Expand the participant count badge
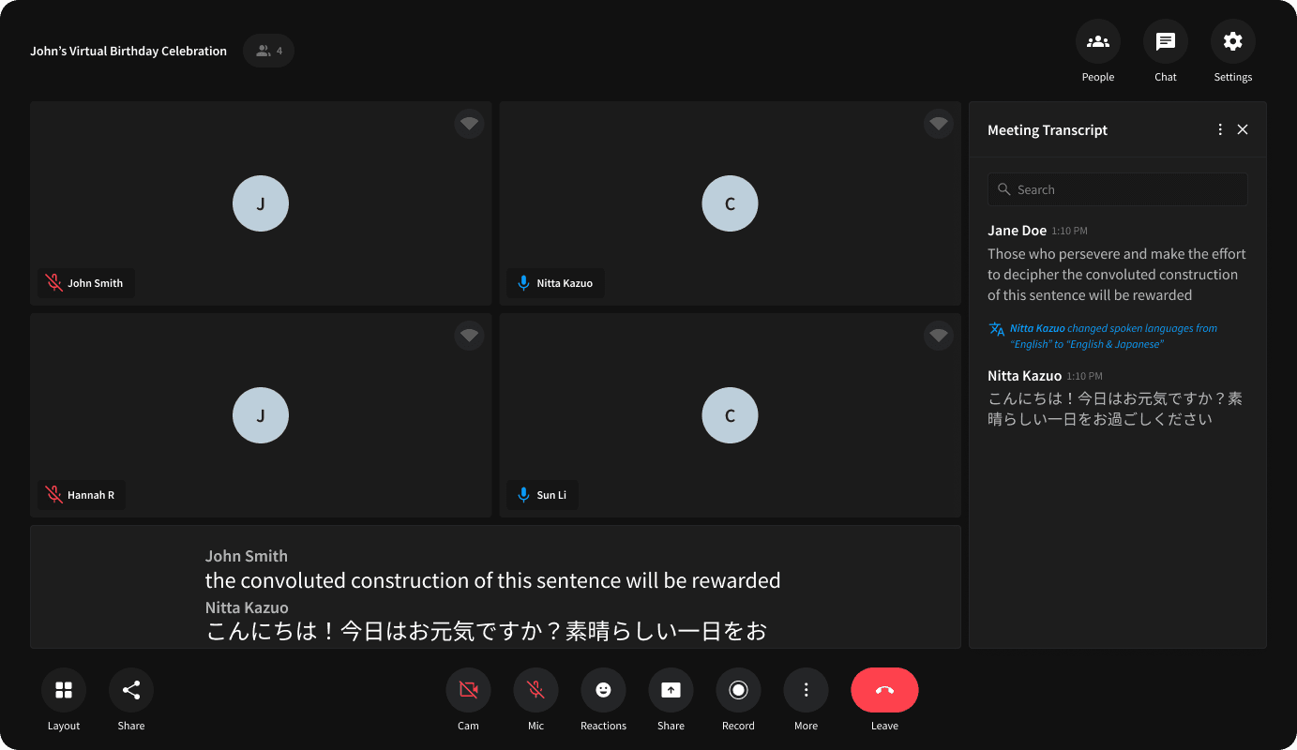Viewport: 1297px width, 750px height. click(268, 50)
